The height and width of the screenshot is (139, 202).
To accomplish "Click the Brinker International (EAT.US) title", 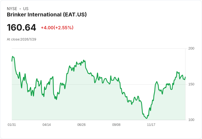I will (x=47, y=15).
